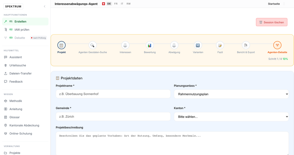Click the Session löschen trash icon
Screen dimensions: 294x155
(261, 22)
